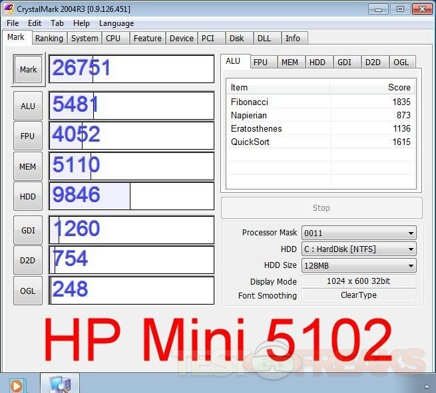
Task: Switch to the Ranking tab
Action: [x=49, y=39]
